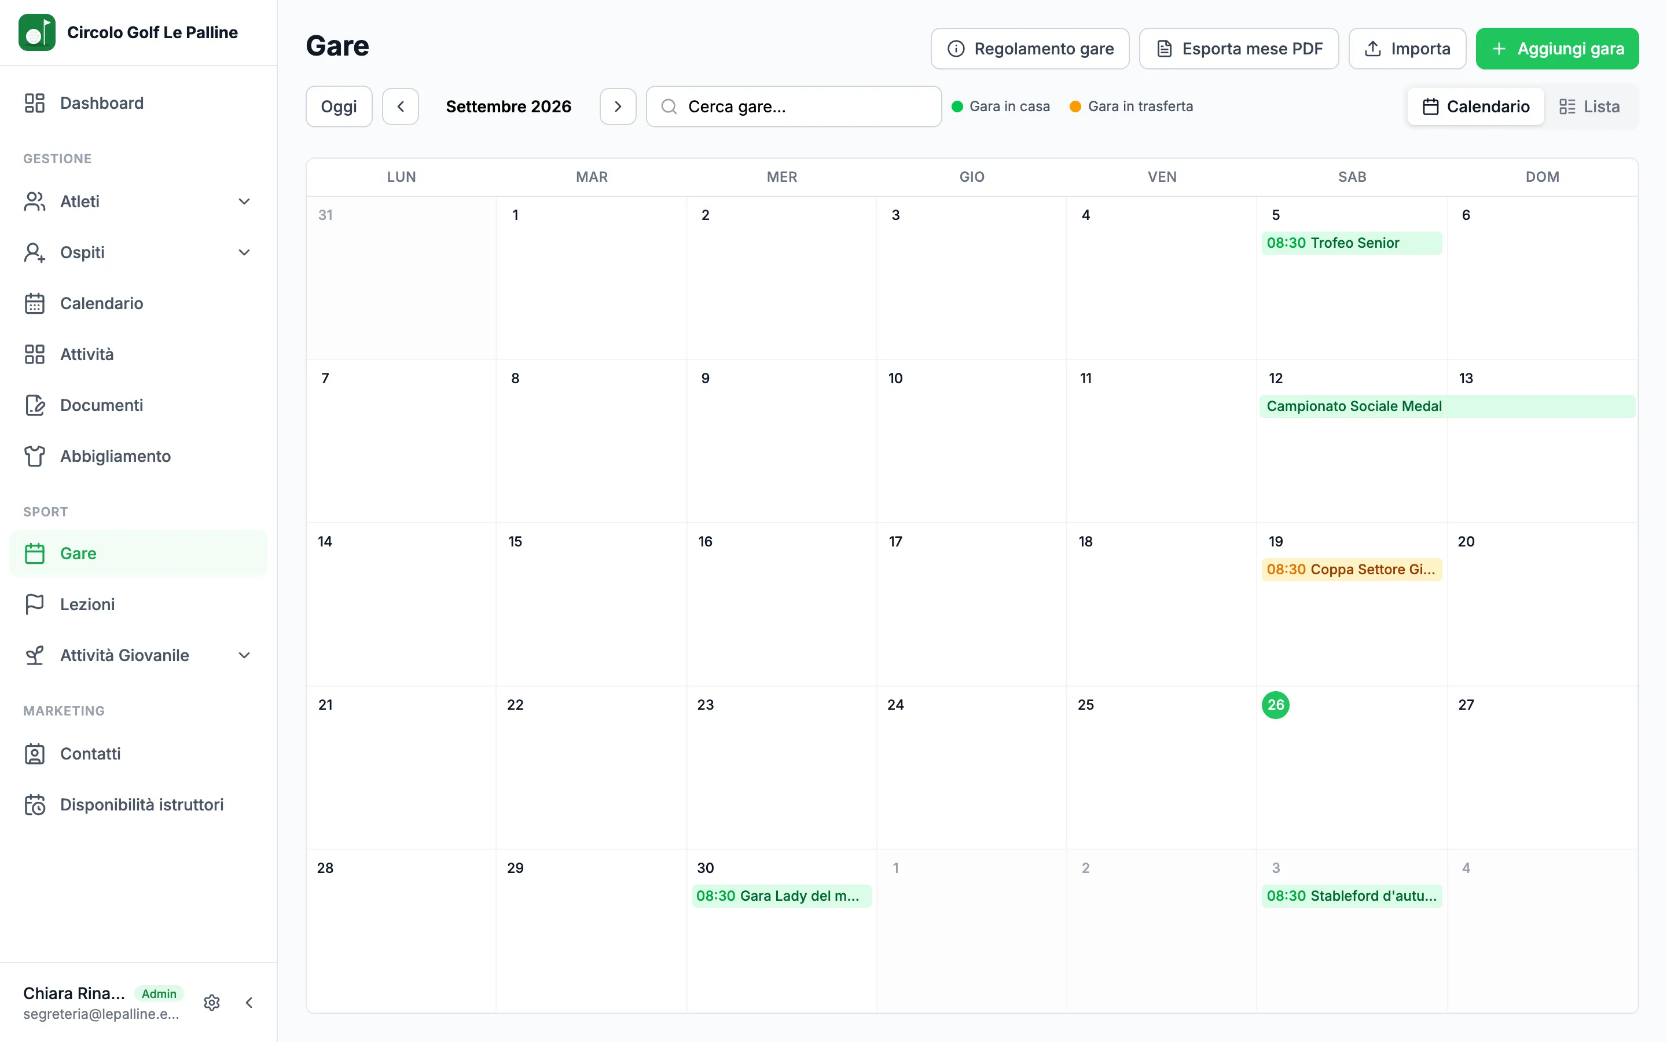Open the Stableford d'autu... event
The image size is (1667, 1042).
pyautogui.click(x=1352, y=897)
